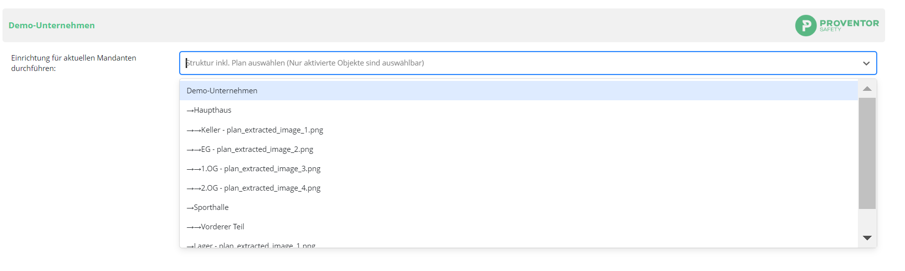The image size is (905, 271).
Task: Select the Sporthalle structure item
Action: point(519,207)
